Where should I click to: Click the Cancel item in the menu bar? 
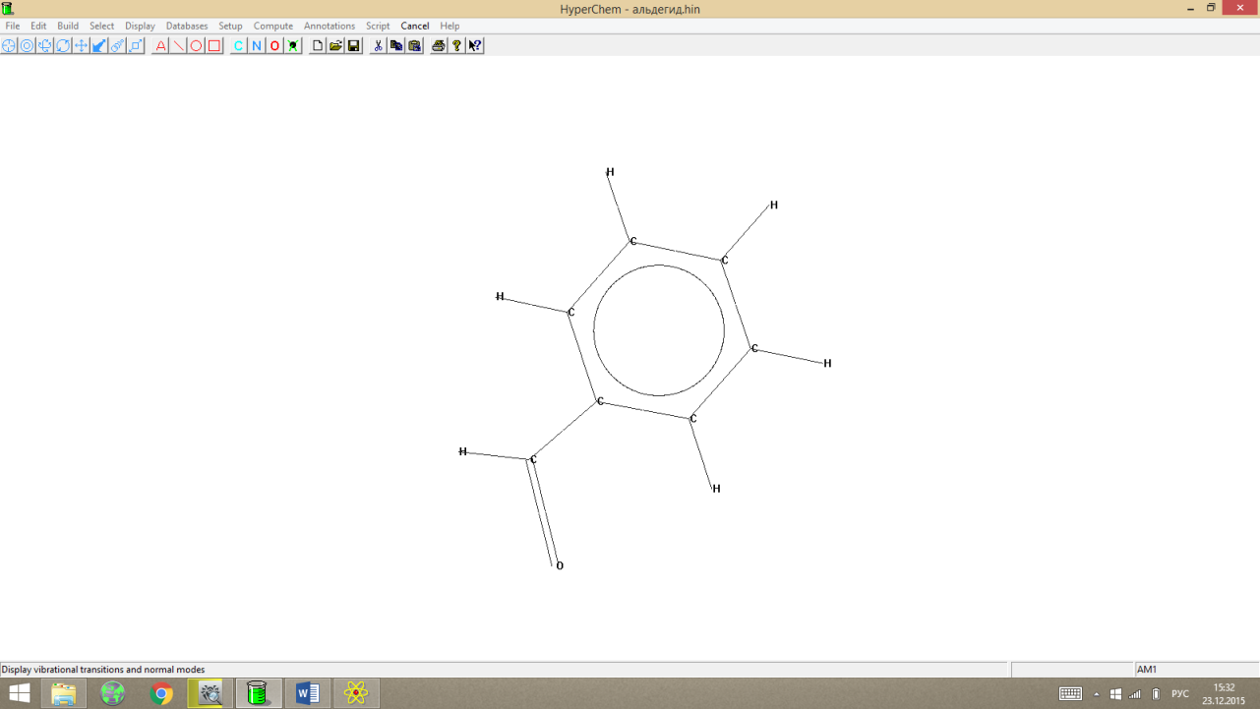point(415,26)
